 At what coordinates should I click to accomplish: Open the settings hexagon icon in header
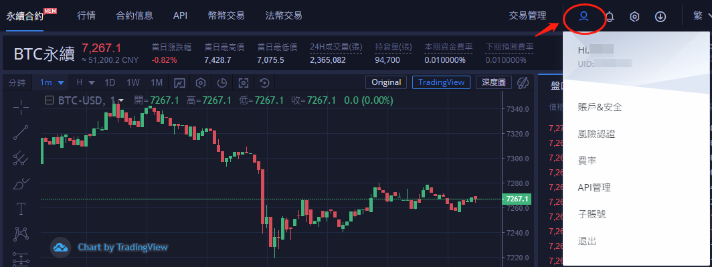click(x=635, y=17)
